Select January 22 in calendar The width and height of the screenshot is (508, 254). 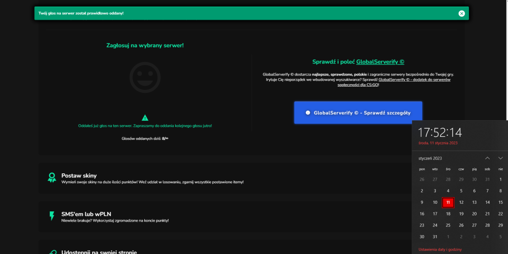coord(500,214)
